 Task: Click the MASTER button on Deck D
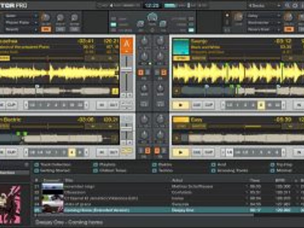[199, 126]
